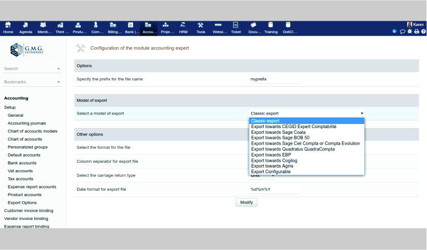Open the Training module icon
This screenshot has width=427, height=250.
pos(270,27)
